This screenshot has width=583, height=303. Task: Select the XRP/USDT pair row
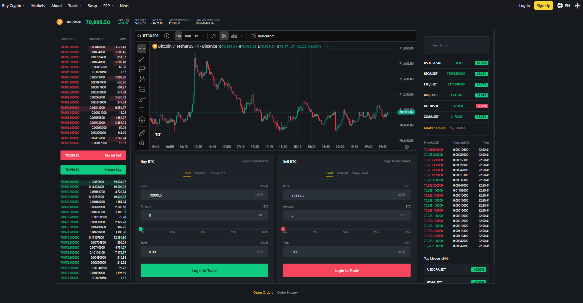point(456,95)
